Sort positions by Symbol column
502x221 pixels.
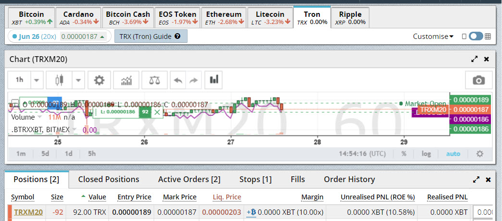23,197
